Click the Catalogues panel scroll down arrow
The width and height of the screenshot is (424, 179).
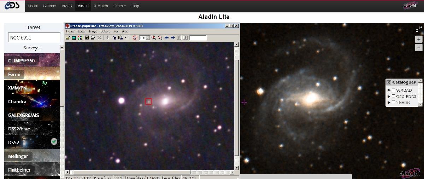420,104
